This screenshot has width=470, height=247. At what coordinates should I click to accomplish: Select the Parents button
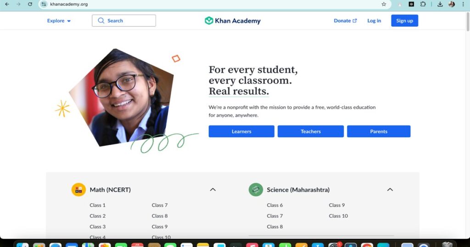coord(379,131)
